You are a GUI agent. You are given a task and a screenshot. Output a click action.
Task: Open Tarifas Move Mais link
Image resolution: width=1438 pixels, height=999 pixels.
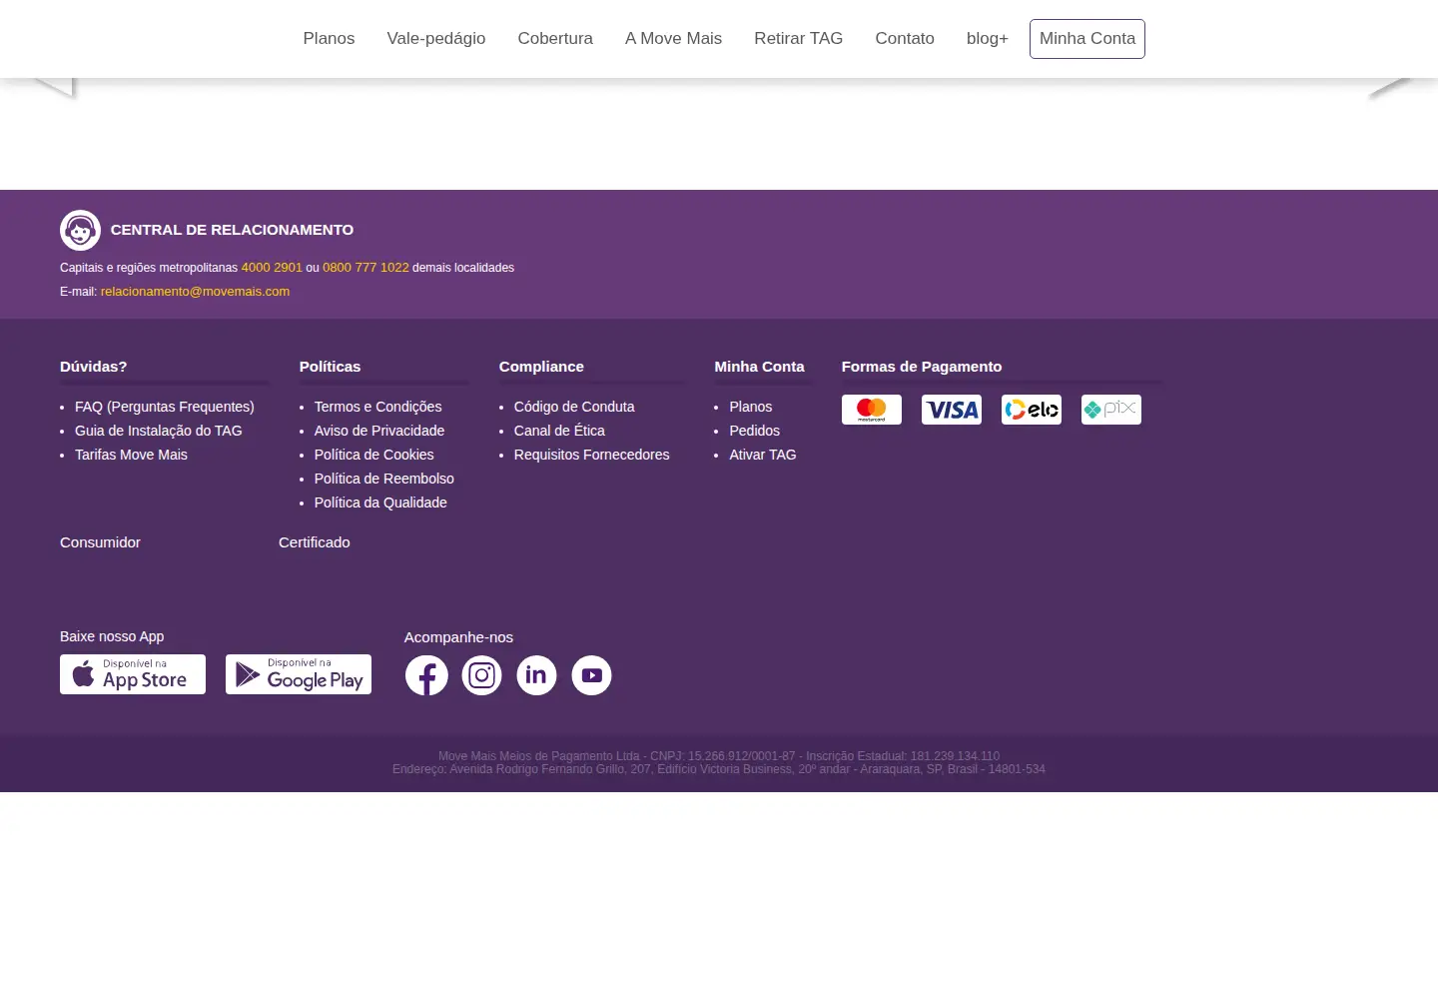pyautogui.click(x=131, y=455)
